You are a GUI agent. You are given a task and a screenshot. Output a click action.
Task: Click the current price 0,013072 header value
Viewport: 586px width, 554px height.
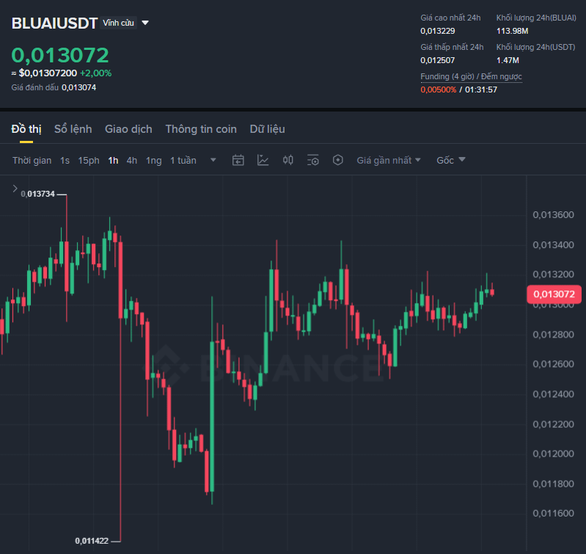60,55
